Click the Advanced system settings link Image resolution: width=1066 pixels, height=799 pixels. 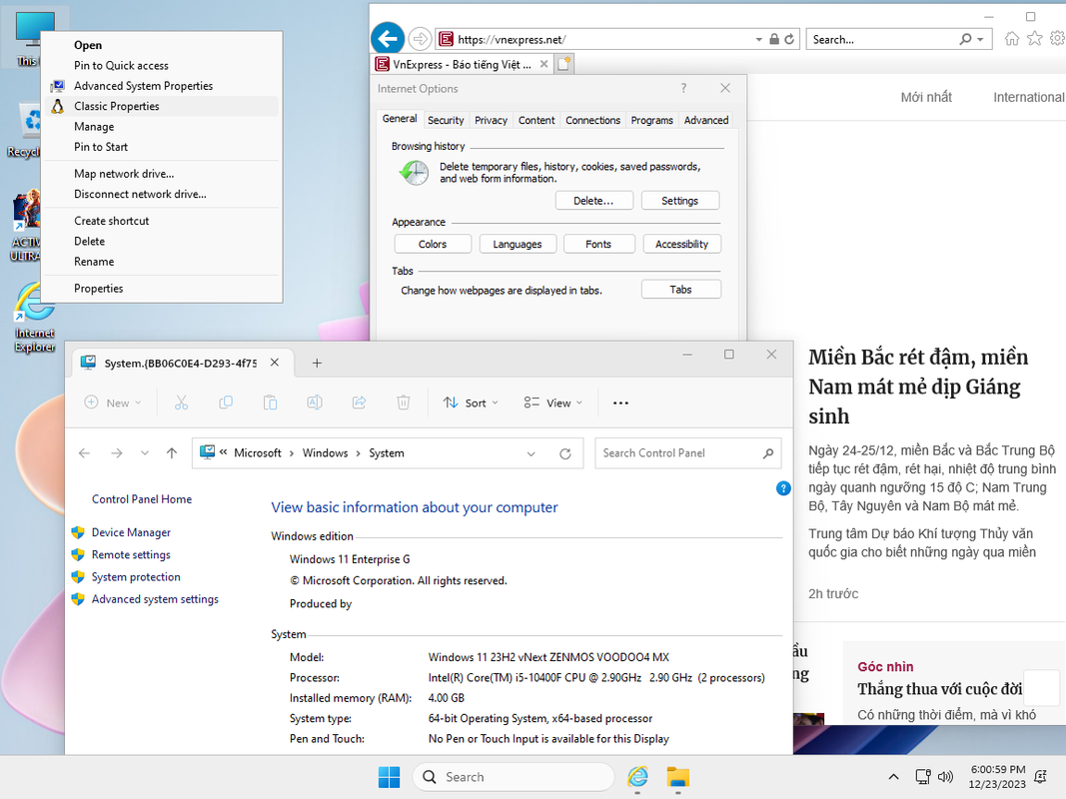coord(155,599)
